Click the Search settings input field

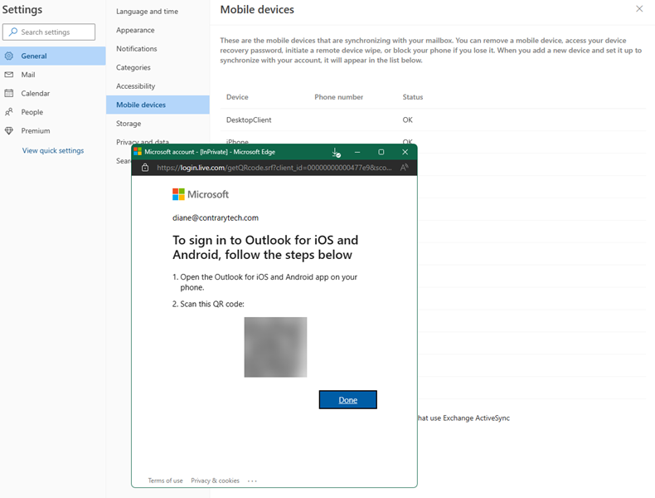coord(49,32)
